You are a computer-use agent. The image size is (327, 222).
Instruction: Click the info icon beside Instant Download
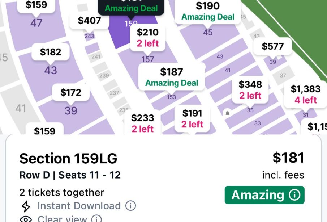(x=130, y=206)
